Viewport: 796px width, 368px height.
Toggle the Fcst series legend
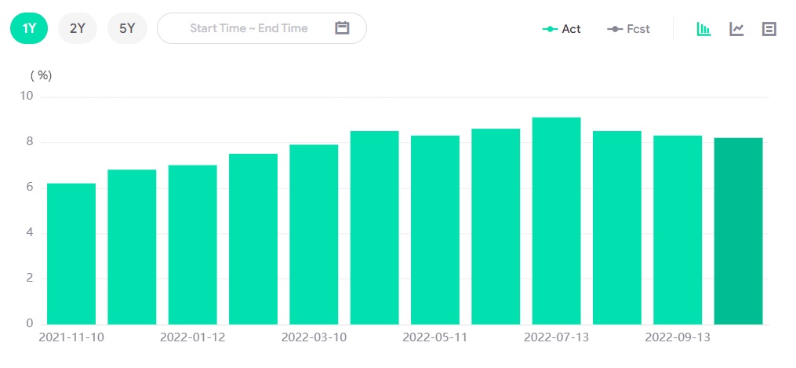click(x=628, y=29)
